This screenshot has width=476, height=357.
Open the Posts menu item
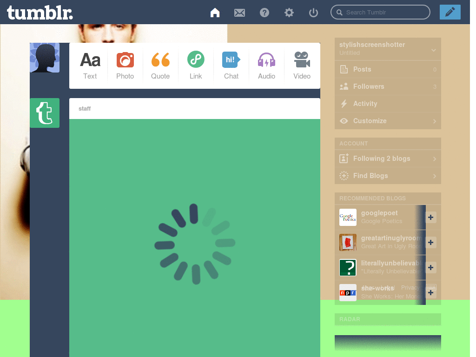coord(388,69)
